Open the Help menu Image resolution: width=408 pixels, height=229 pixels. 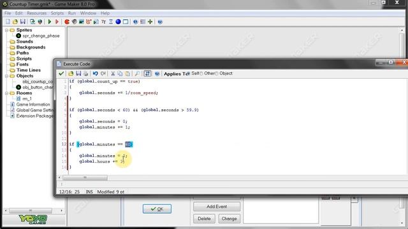pyautogui.click(x=105, y=13)
